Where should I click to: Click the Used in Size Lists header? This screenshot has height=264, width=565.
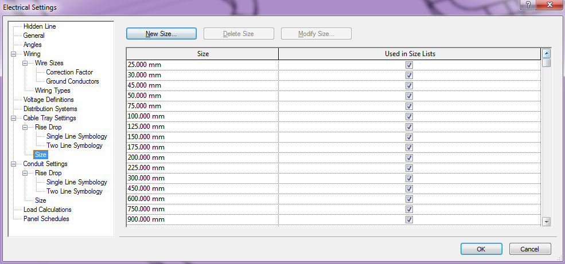click(x=410, y=54)
